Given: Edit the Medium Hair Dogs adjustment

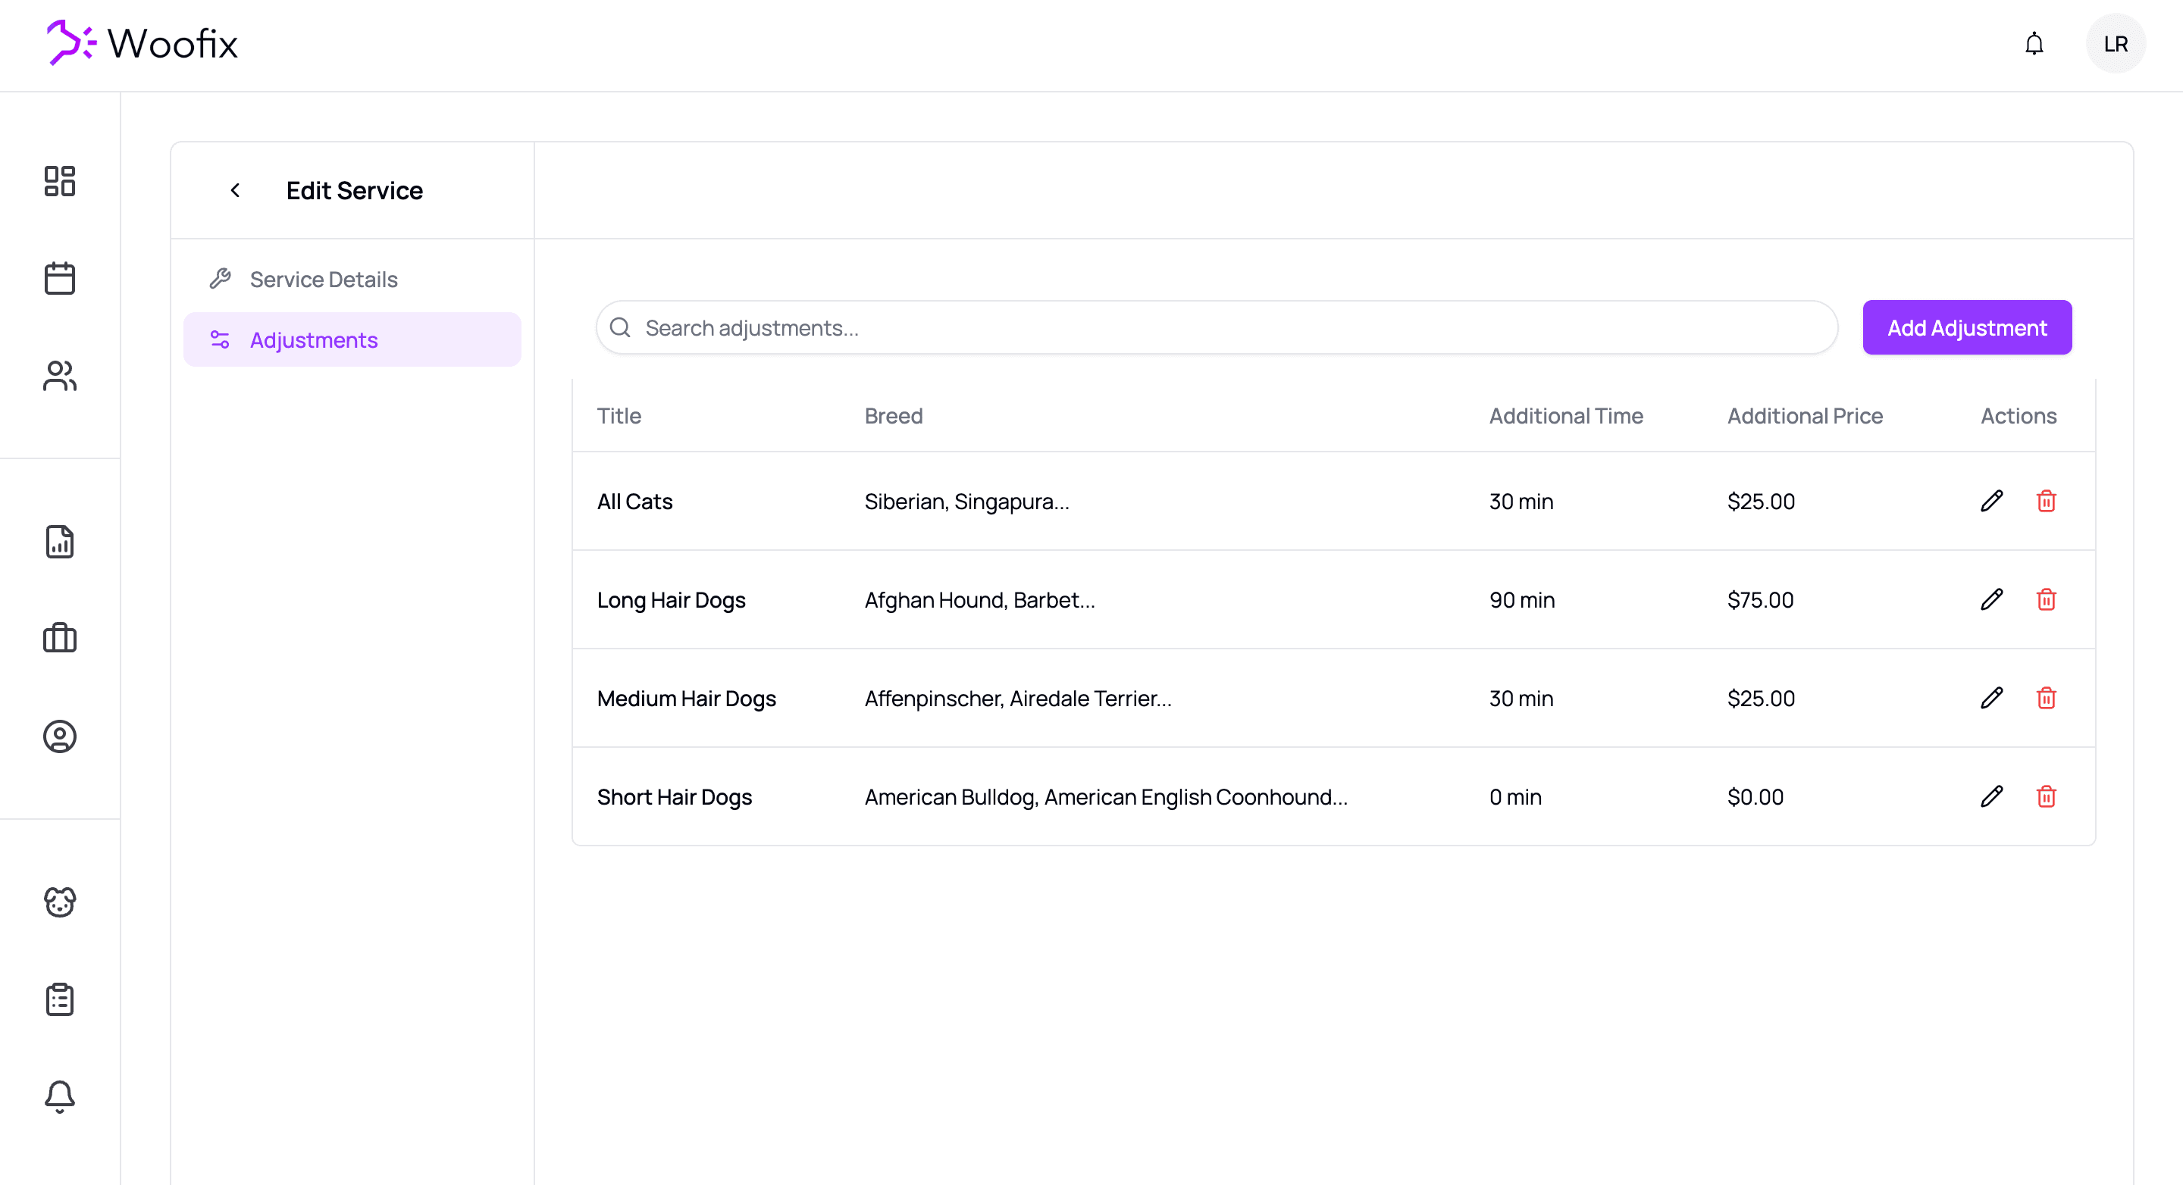Looking at the screenshot, I should coord(1991,698).
